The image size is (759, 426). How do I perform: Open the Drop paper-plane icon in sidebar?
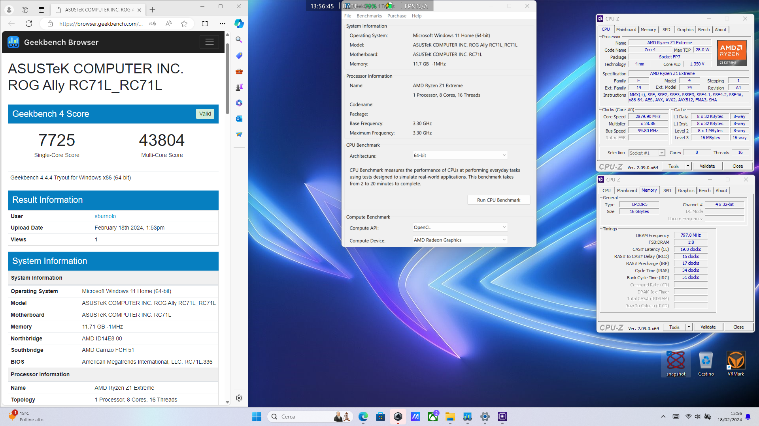(x=239, y=135)
